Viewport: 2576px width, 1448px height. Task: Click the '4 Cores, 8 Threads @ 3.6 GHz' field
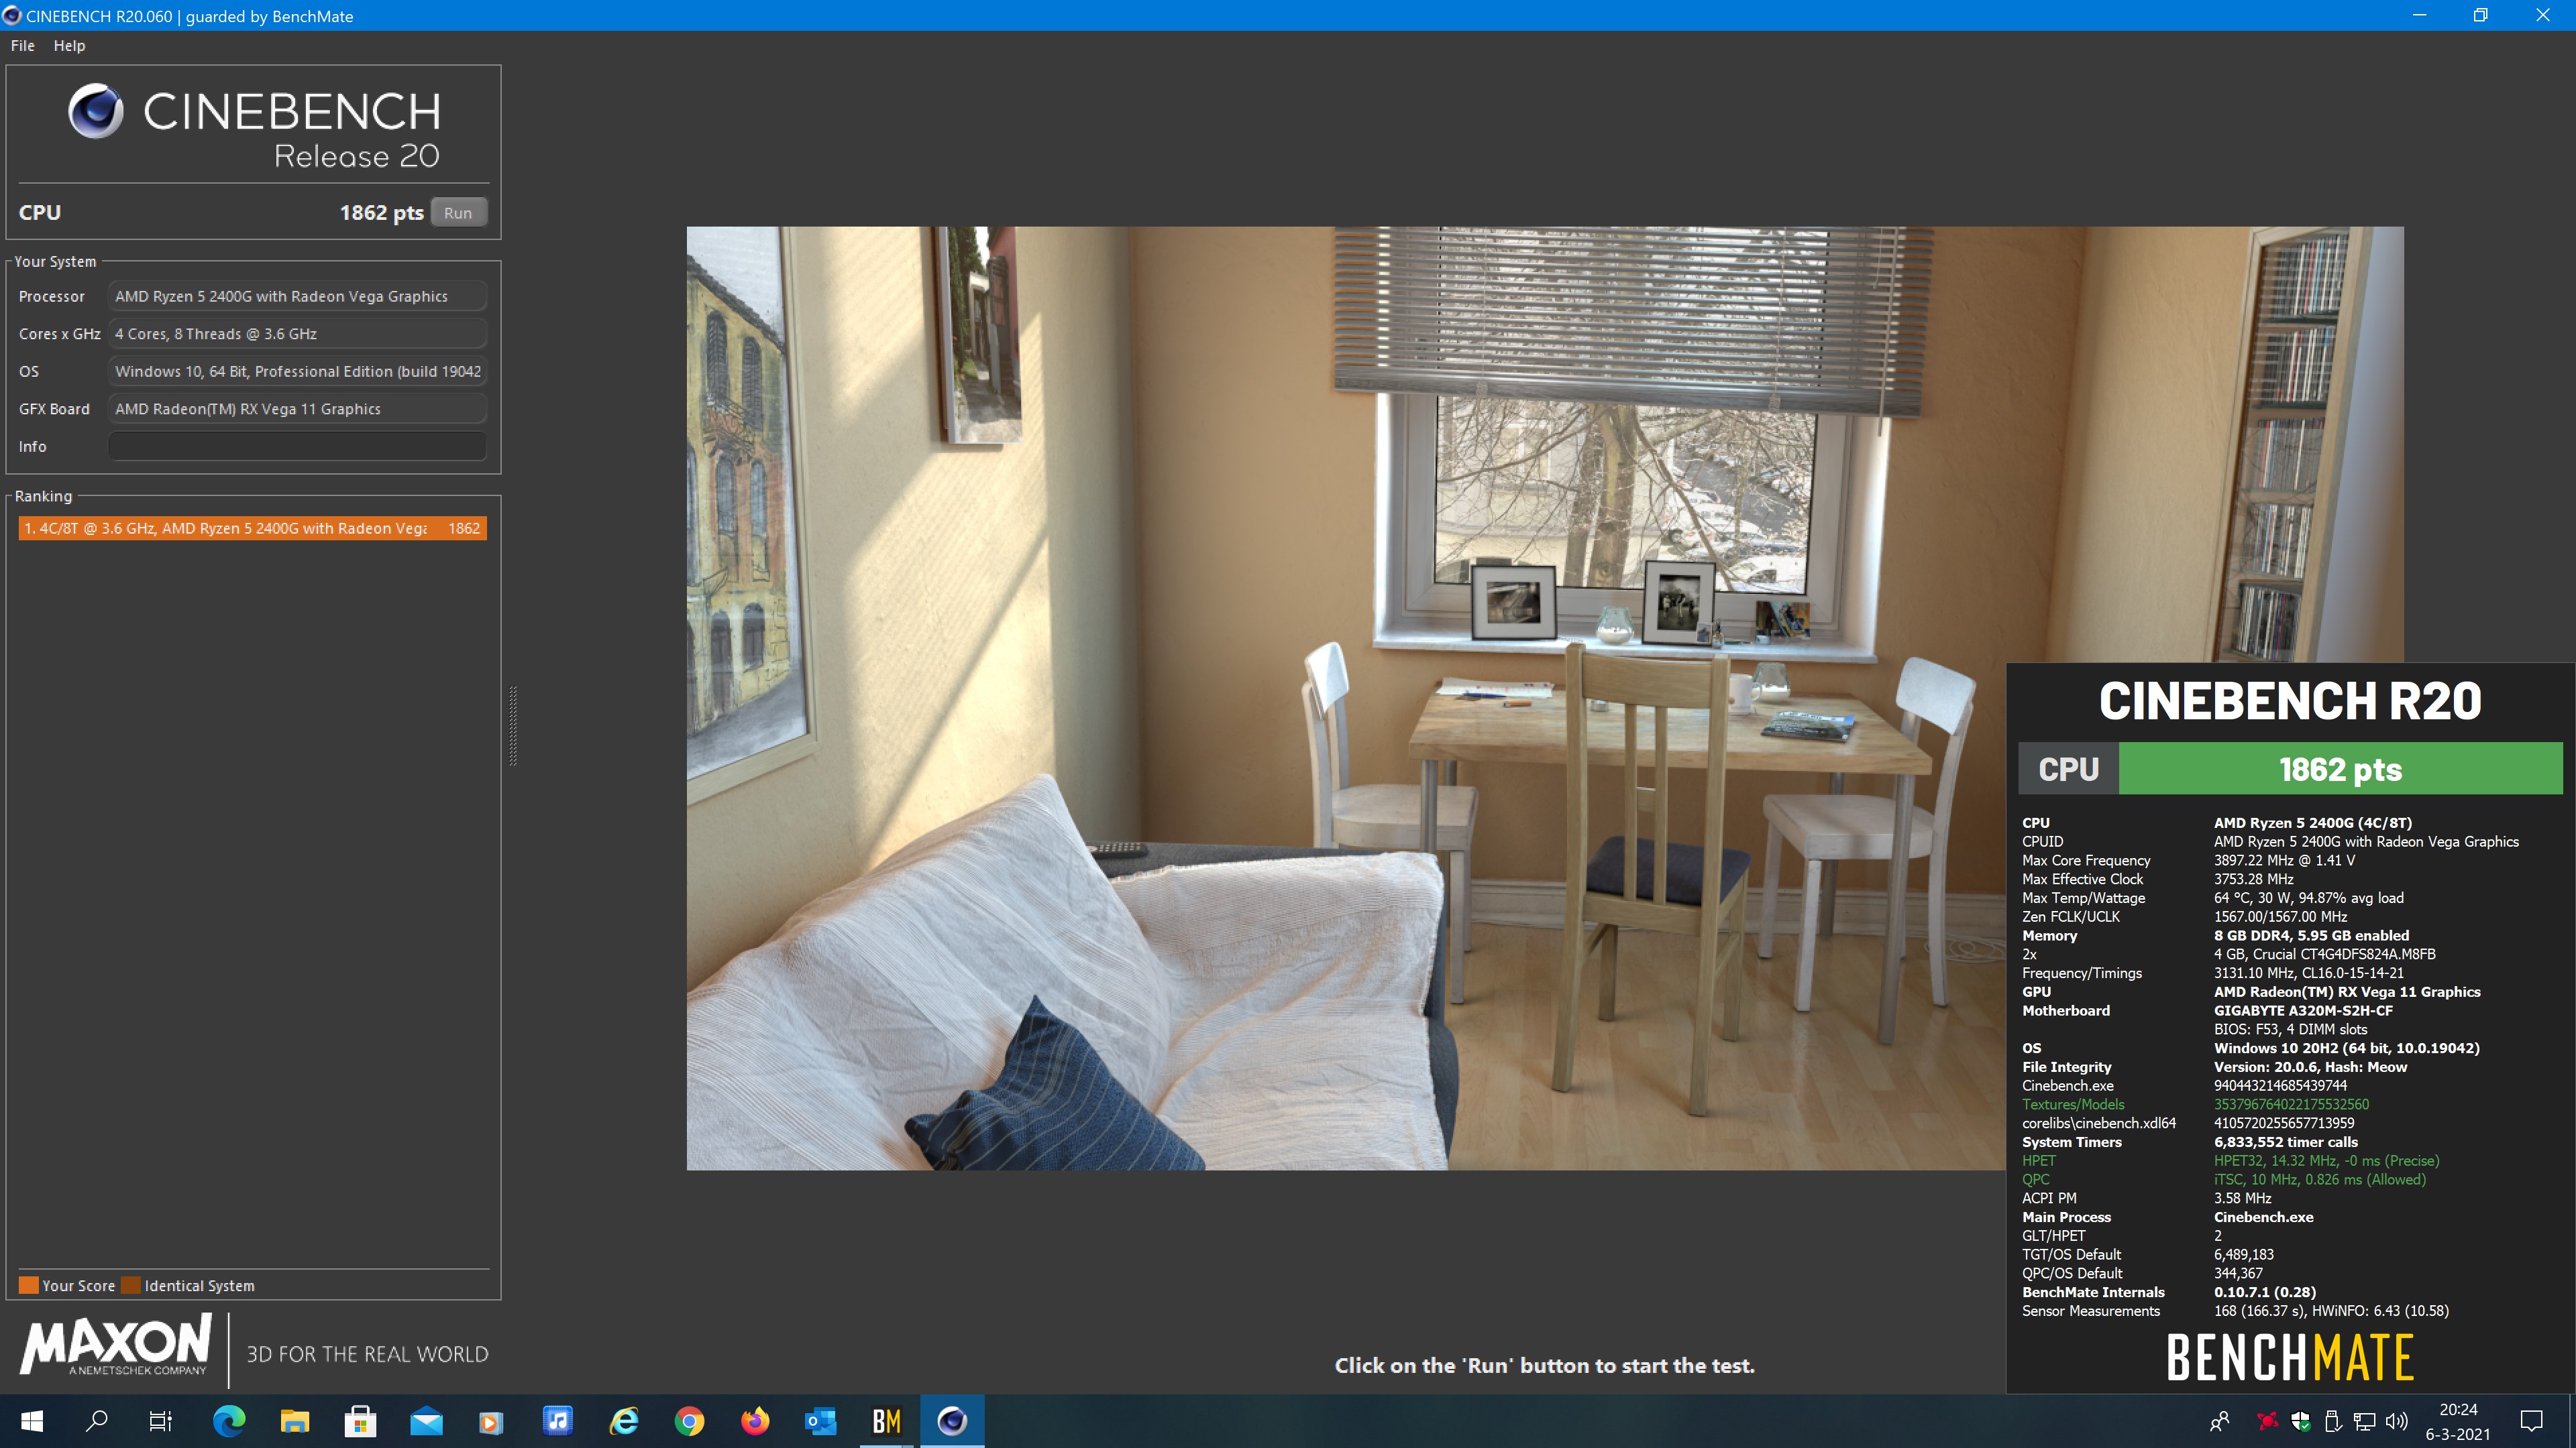[x=297, y=334]
